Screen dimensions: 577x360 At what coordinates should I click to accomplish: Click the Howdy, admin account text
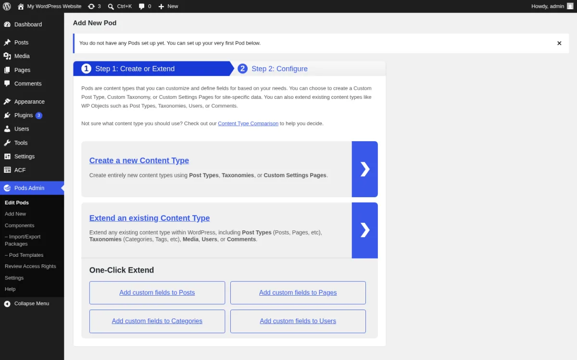click(x=548, y=6)
